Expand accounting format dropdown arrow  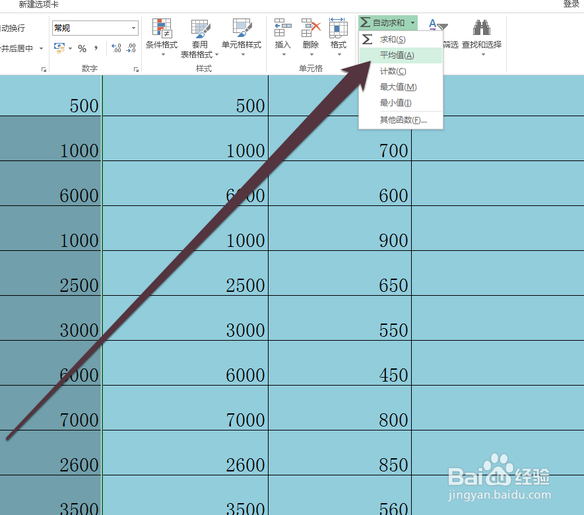(x=70, y=48)
